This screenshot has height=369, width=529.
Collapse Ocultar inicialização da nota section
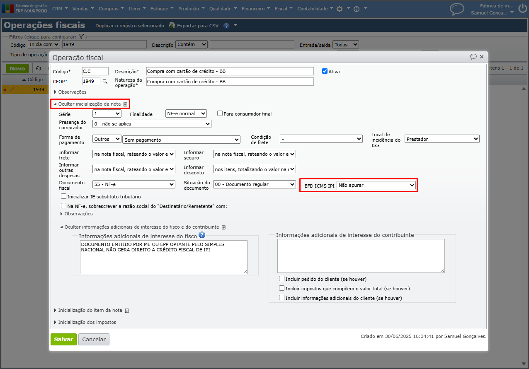point(89,104)
